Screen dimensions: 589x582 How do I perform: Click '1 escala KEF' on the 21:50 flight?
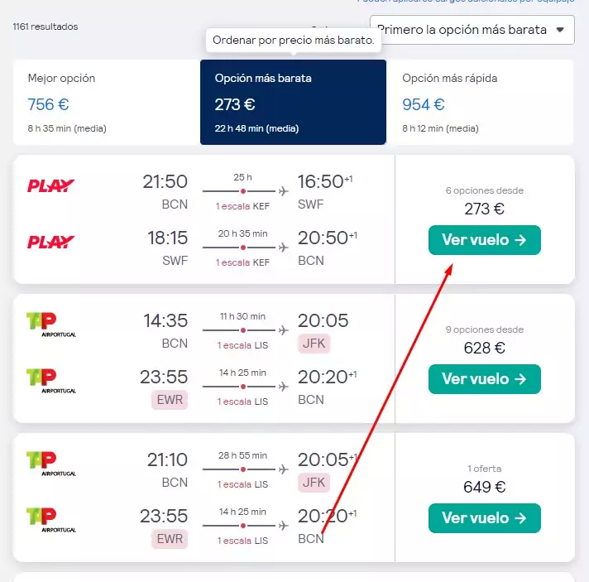[242, 206]
